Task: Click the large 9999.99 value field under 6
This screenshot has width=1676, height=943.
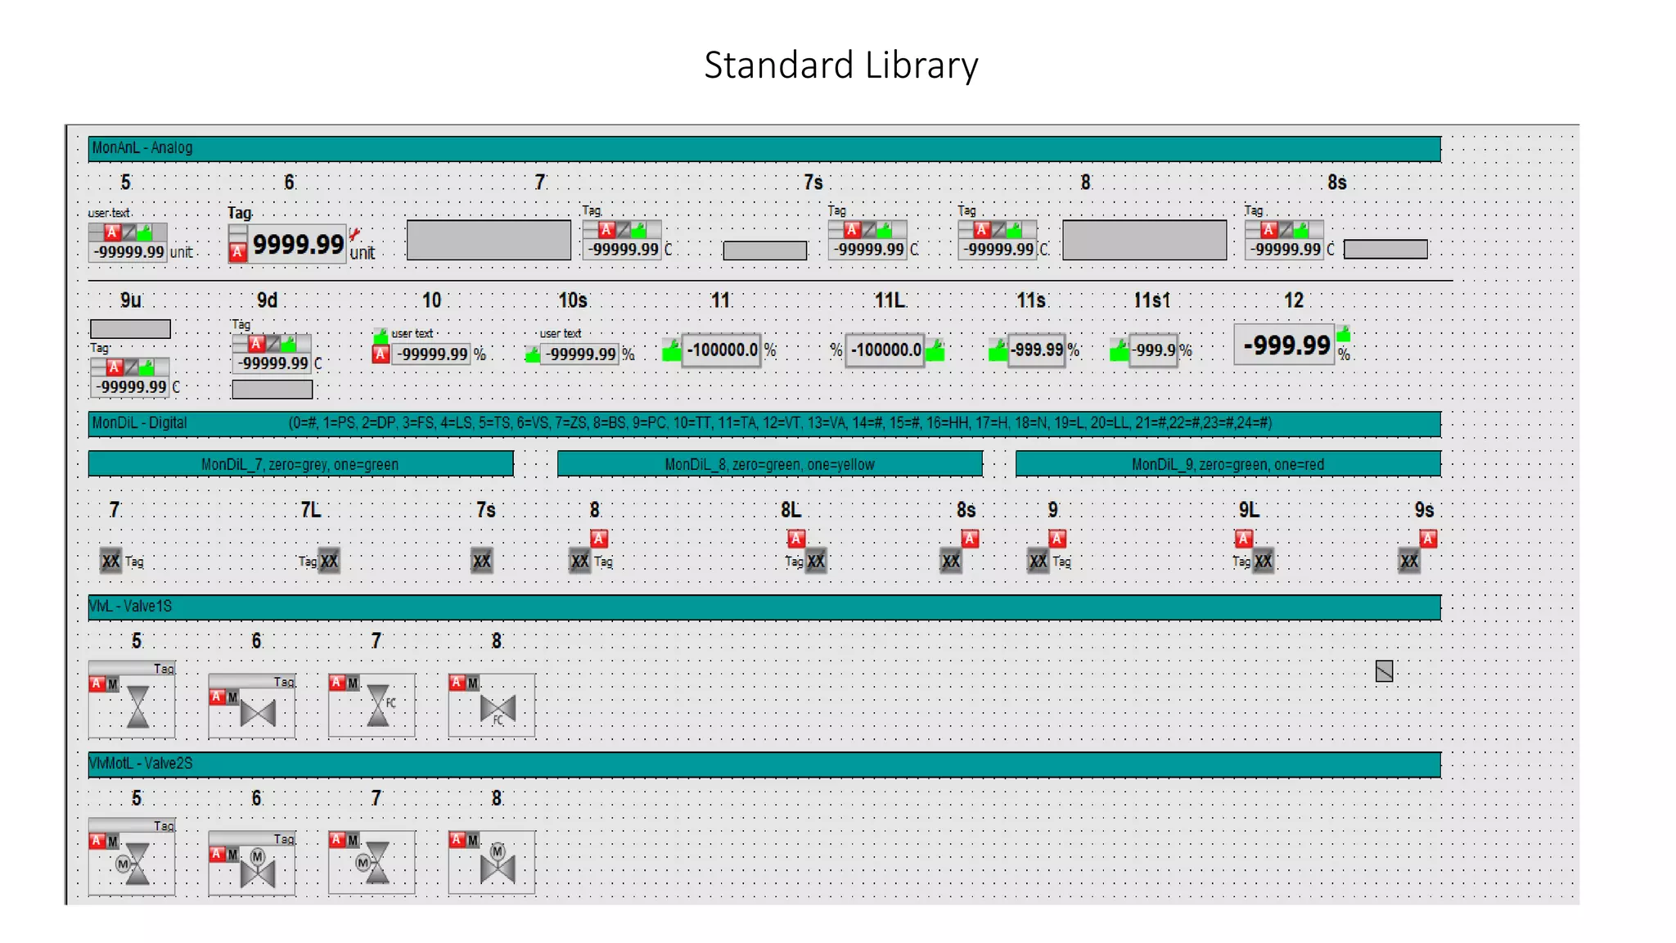Action: coord(298,244)
